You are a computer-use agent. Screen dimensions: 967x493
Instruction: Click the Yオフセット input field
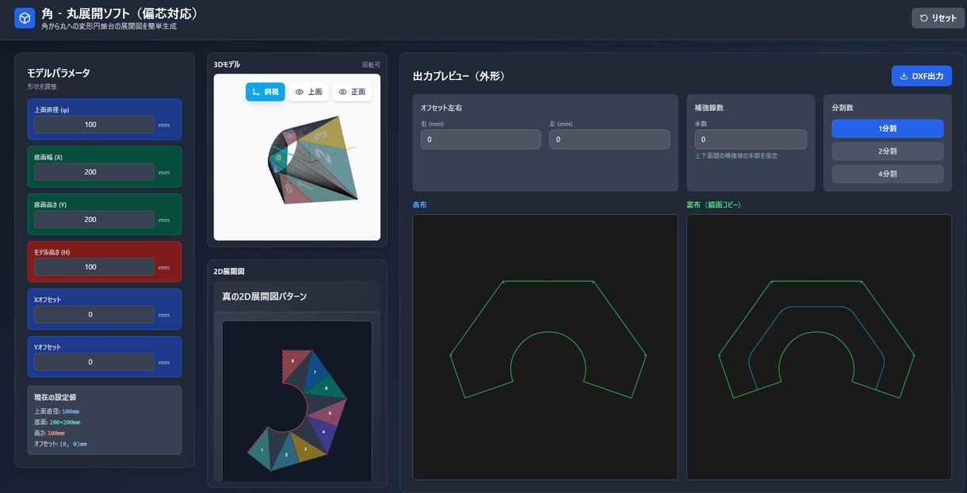94,362
